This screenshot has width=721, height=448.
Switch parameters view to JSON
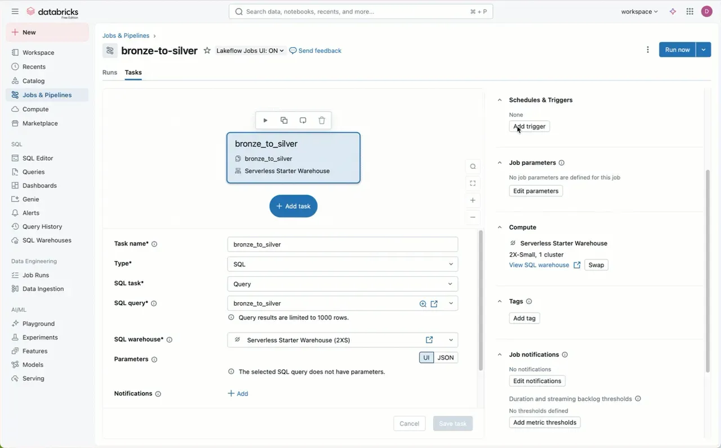click(x=446, y=357)
